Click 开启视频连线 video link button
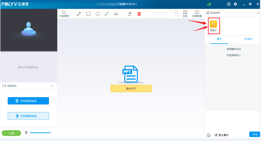Image resolution: width=261 pixels, height=141 pixels. (28, 101)
